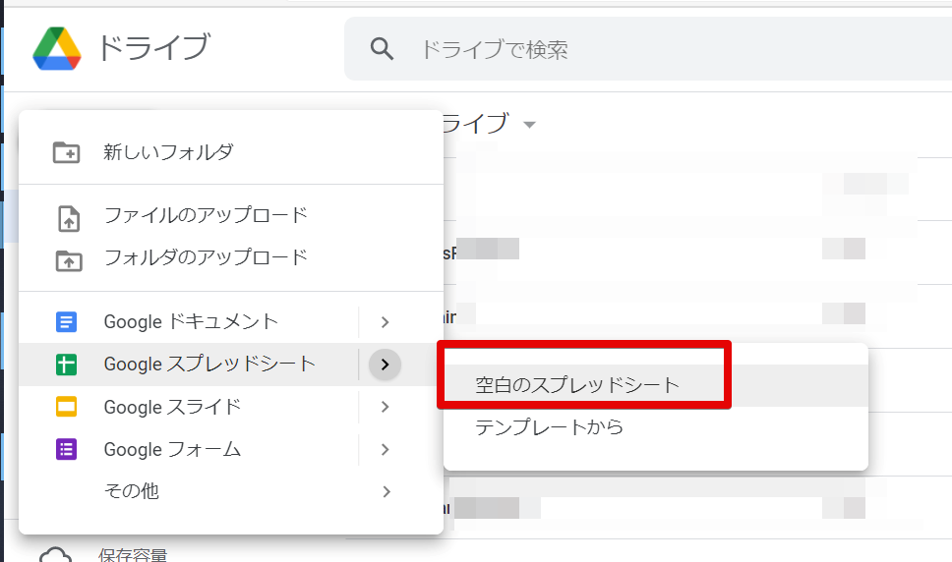This screenshot has width=952, height=562.
Task: Expand Google スライド submenu arrow
Action: [385, 407]
